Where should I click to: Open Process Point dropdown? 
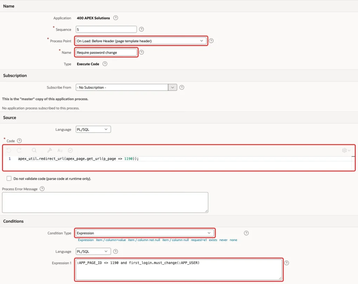tap(141, 41)
